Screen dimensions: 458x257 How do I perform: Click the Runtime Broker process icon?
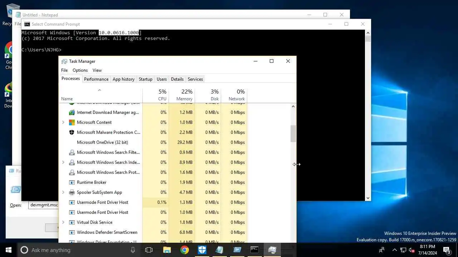(x=72, y=182)
